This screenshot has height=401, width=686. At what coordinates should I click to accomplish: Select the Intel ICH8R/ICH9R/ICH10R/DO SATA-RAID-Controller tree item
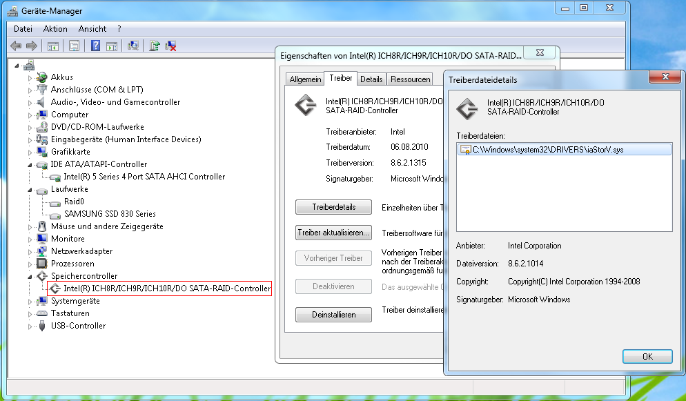click(x=167, y=288)
